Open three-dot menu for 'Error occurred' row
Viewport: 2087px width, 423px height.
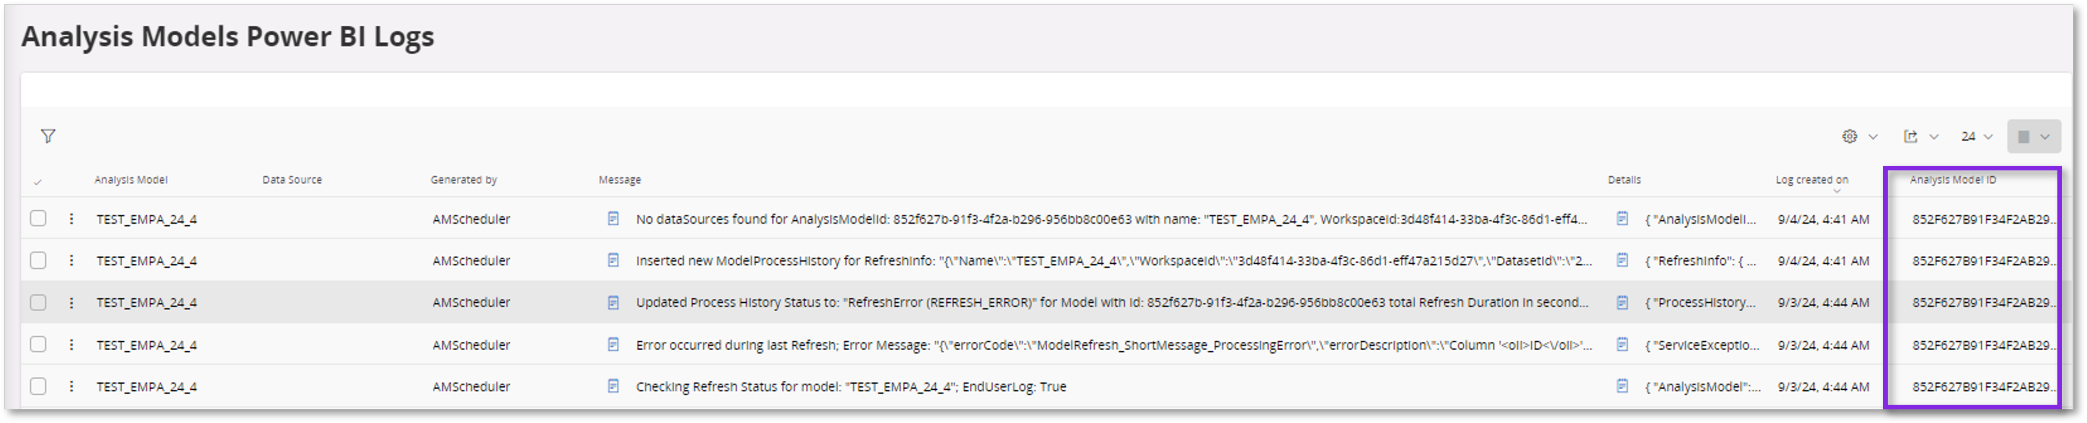click(x=71, y=345)
